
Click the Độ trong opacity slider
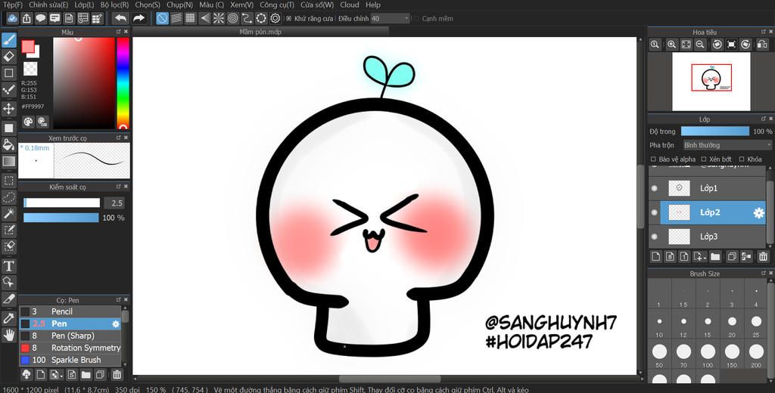click(x=714, y=132)
